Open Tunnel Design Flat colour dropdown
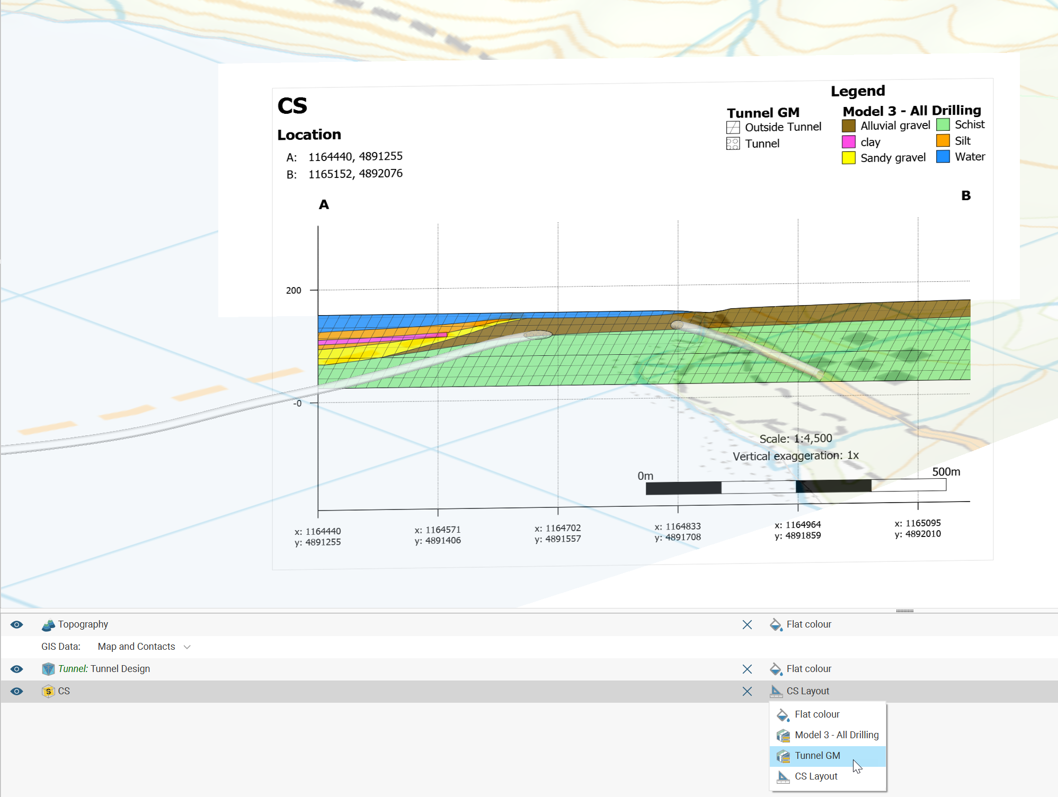Image resolution: width=1058 pixels, height=797 pixels. 808,669
